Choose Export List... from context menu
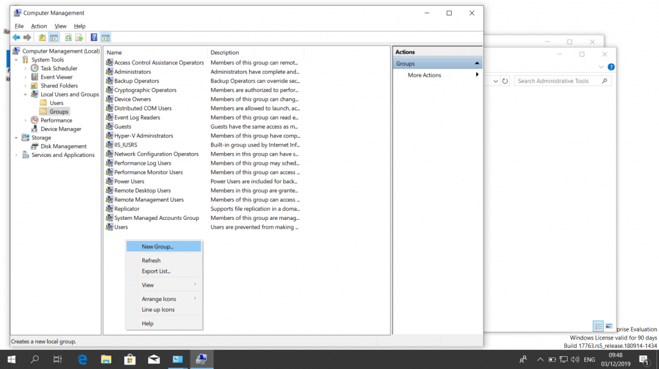Screen dimensions: 659x369 coord(164,271)
